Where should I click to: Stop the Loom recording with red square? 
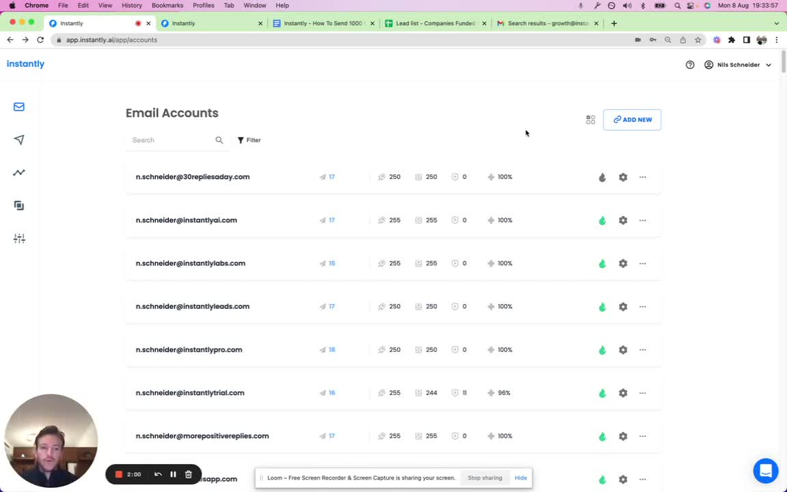point(119,474)
